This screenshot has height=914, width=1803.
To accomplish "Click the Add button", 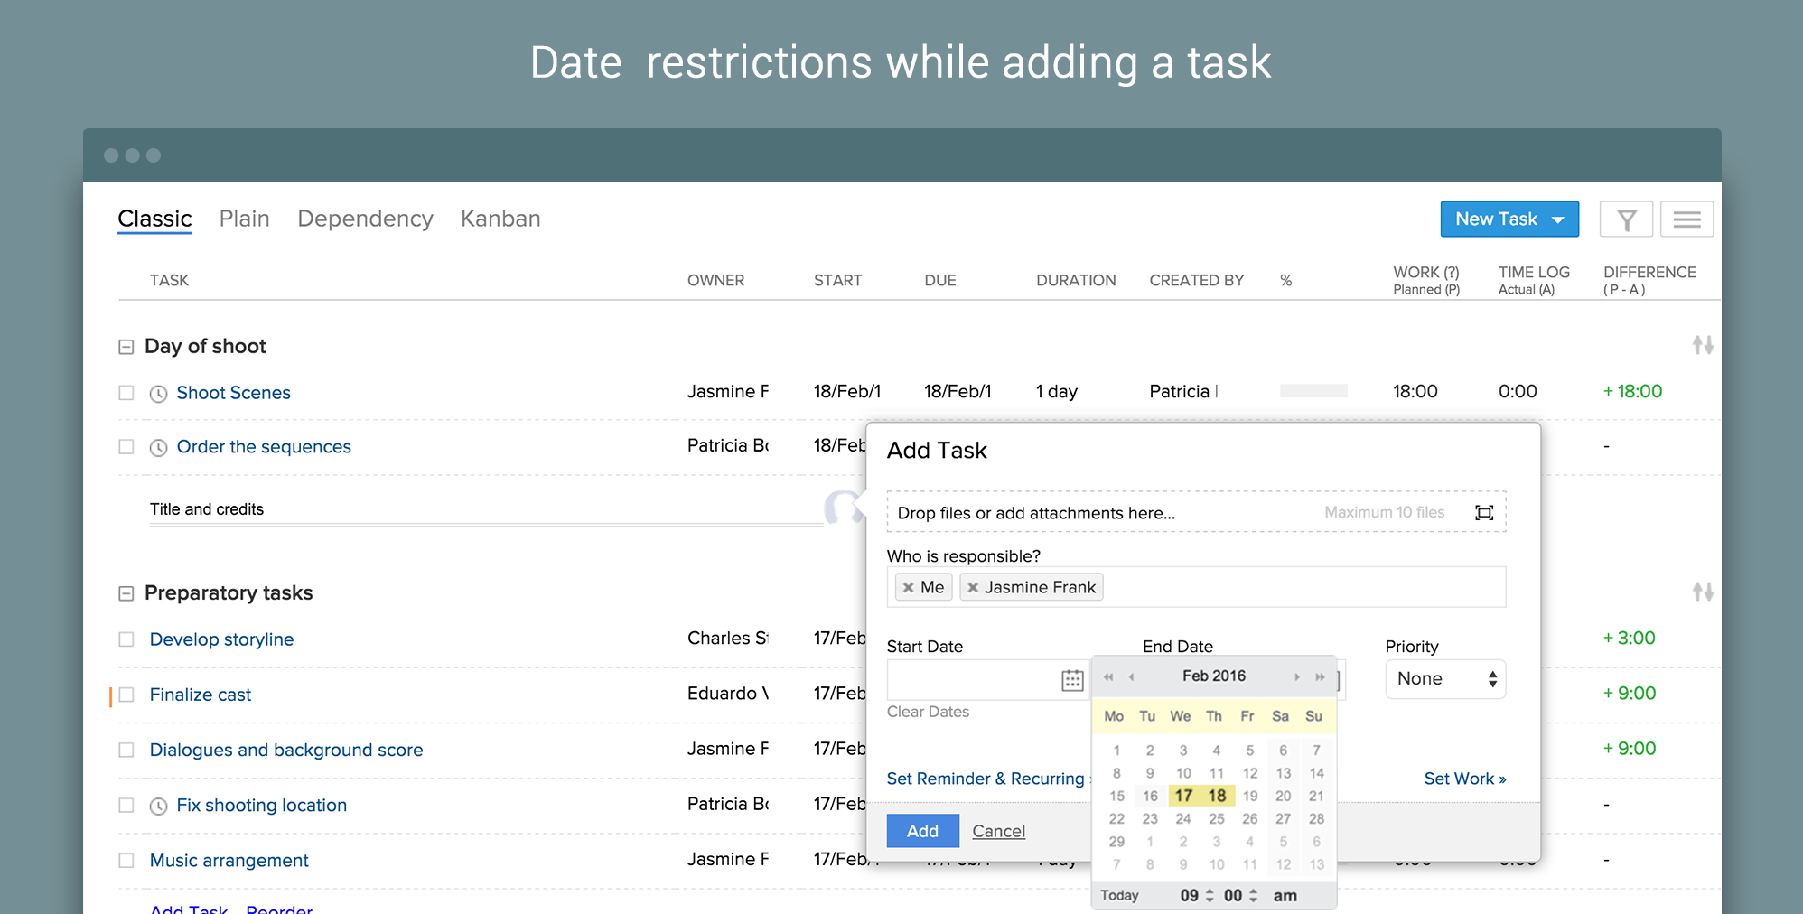I will coord(922,831).
